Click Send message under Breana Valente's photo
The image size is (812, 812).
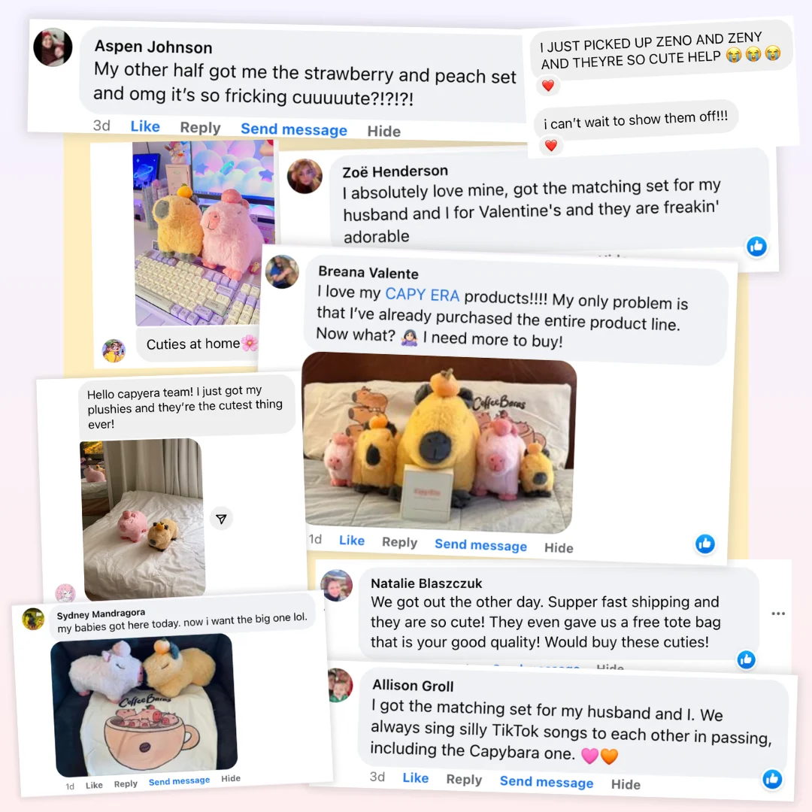point(480,545)
